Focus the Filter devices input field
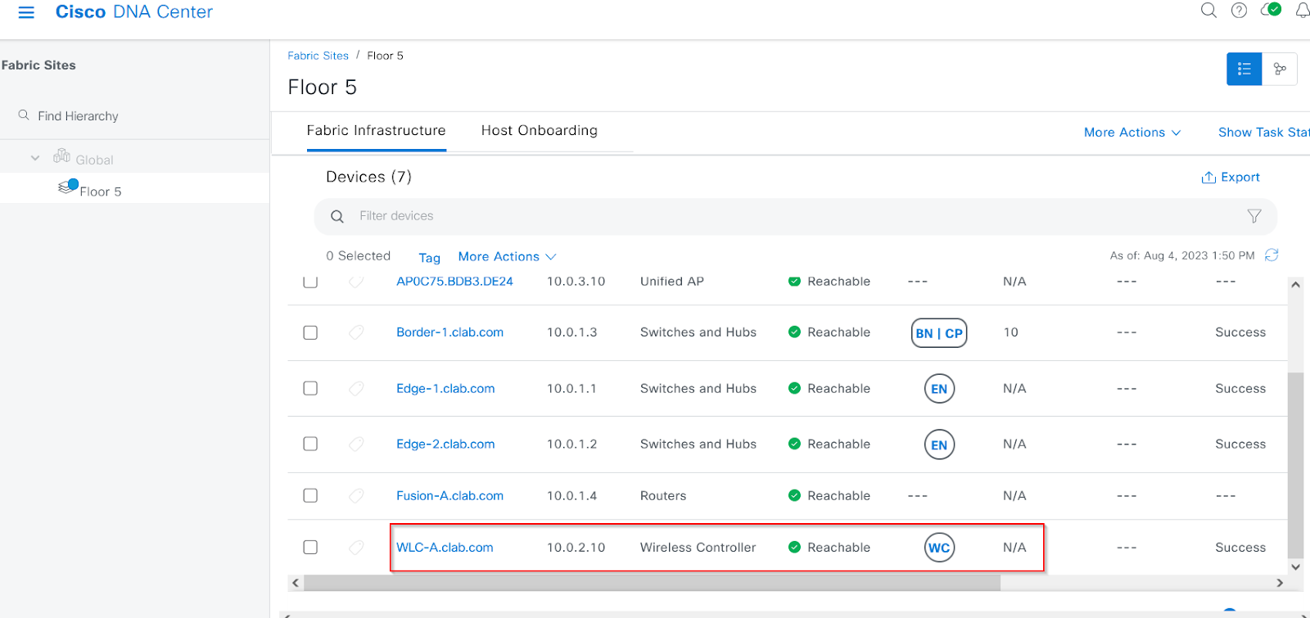The height and width of the screenshot is (618, 1310). click(x=795, y=216)
